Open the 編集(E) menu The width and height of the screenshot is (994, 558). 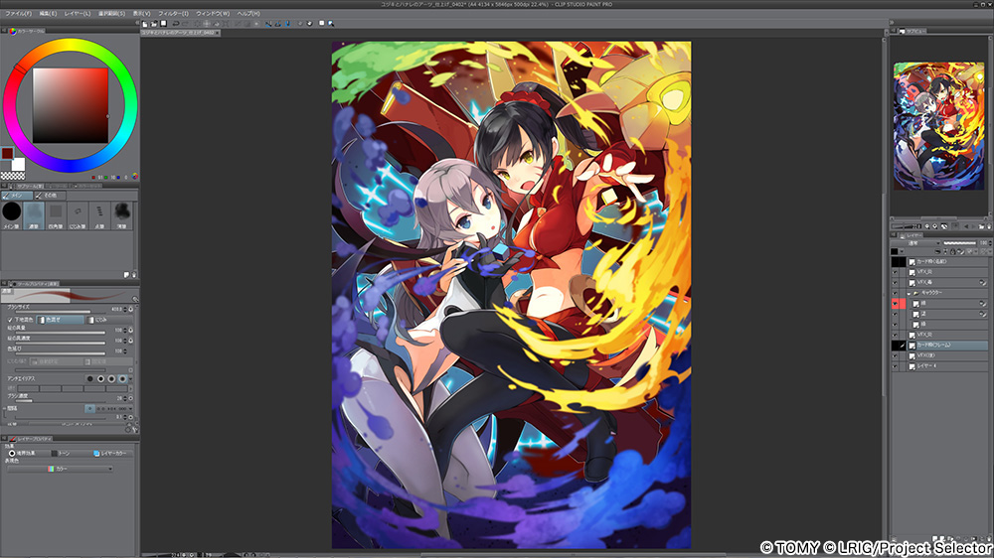48,13
